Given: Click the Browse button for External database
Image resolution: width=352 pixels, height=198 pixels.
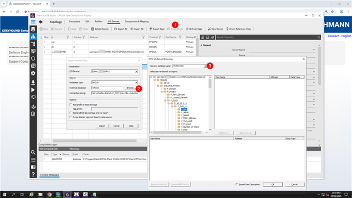Looking at the screenshot, I should pyautogui.click(x=130, y=88).
